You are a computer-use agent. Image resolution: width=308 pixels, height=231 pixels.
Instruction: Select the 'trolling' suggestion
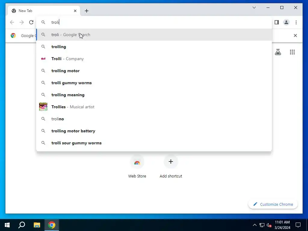pos(154,47)
